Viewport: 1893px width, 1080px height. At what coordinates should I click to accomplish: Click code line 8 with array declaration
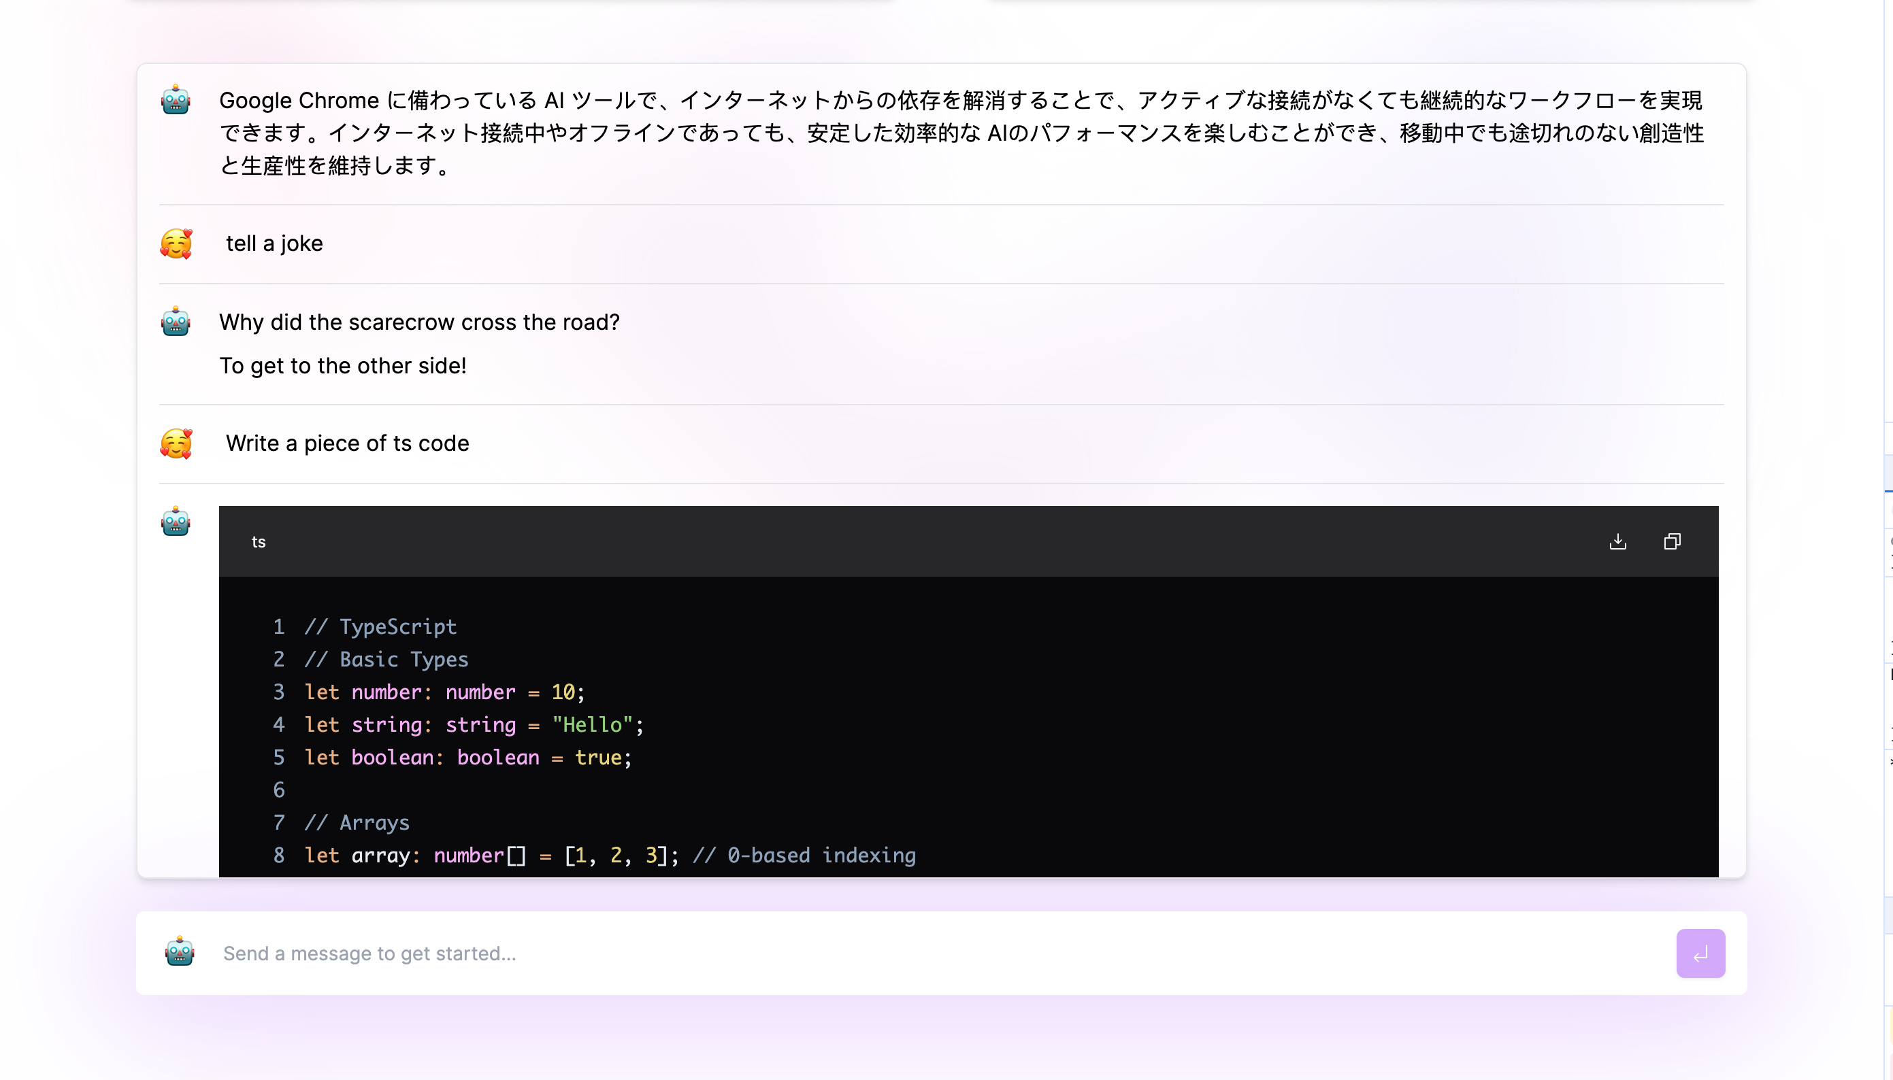[608, 856]
